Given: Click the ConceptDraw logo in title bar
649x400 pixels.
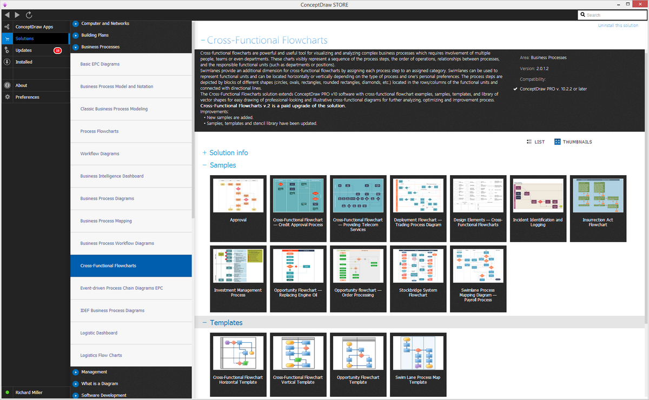Looking at the screenshot, I should [x=5, y=4].
